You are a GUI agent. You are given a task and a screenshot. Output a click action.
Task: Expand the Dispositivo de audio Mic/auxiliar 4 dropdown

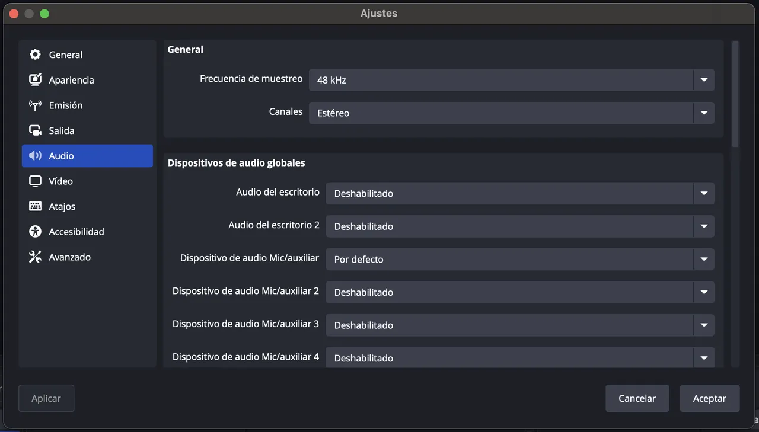tap(520, 358)
